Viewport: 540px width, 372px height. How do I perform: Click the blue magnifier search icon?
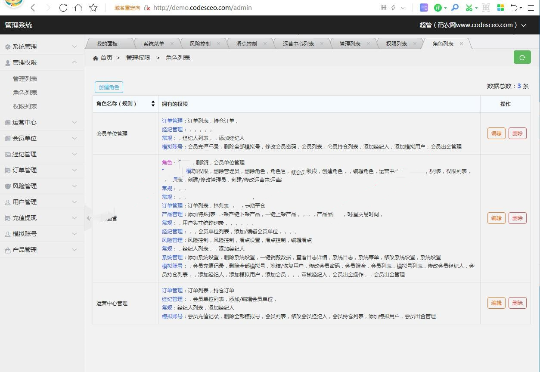(x=455, y=8)
